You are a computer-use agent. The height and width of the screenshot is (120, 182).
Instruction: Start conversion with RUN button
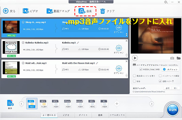coord(173,110)
